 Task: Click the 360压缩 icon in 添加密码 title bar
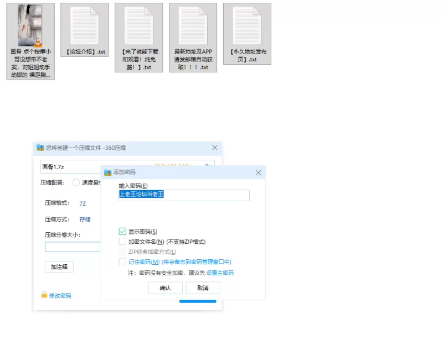[x=107, y=172]
